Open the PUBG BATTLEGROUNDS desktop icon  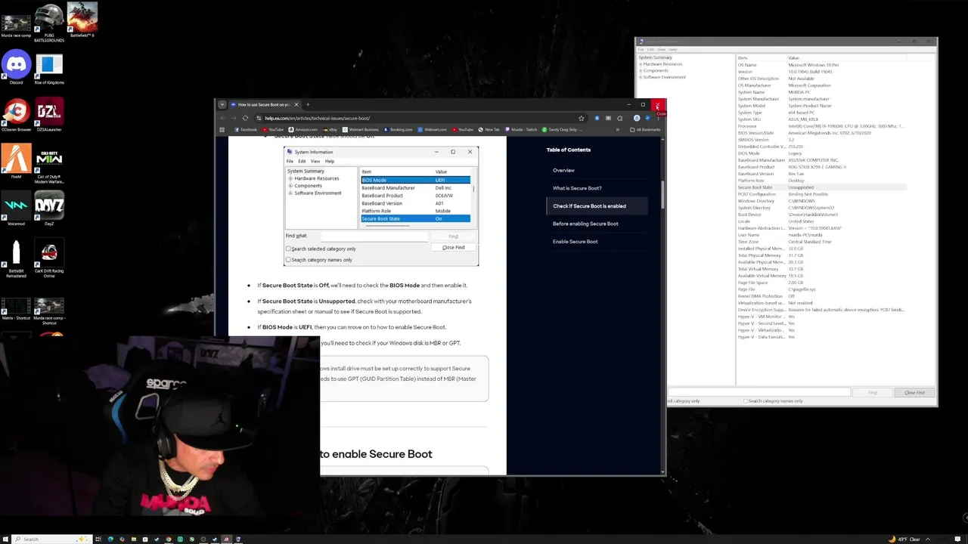coord(48,20)
